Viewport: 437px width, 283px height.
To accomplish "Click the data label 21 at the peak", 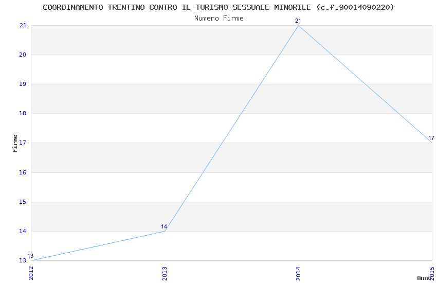I will pyautogui.click(x=298, y=21).
